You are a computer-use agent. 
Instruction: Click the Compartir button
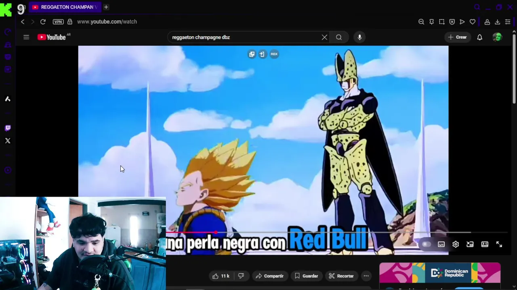click(x=269, y=276)
